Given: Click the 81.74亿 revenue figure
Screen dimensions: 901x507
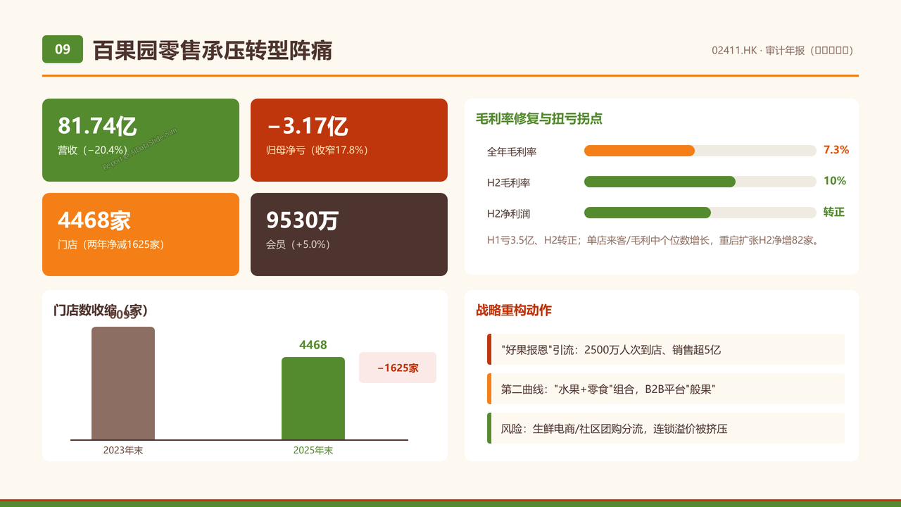Looking at the screenshot, I should coord(97,125).
